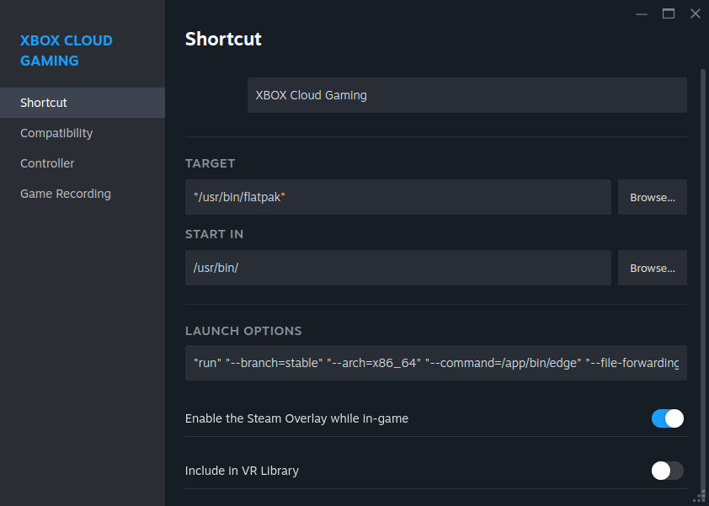Enable Include in VR Library toggle
Screen dimensions: 709x506
click(x=667, y=471)
